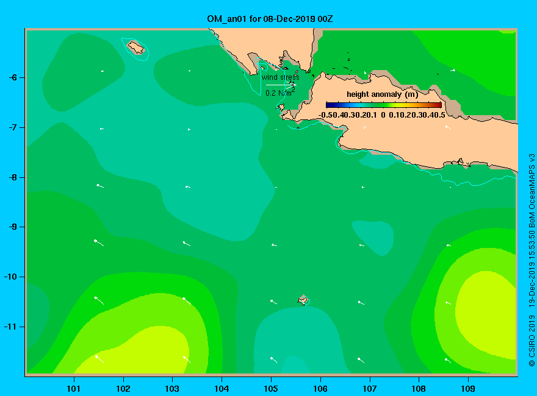Click Christmas Island near 105.6E, 10.5S
The height and width of the screenshot is (396, 537).
[303, 300]
